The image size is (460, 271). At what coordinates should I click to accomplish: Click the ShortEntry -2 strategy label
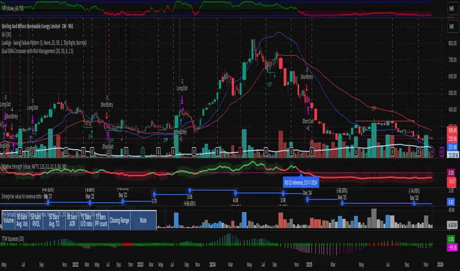(307, 73)
